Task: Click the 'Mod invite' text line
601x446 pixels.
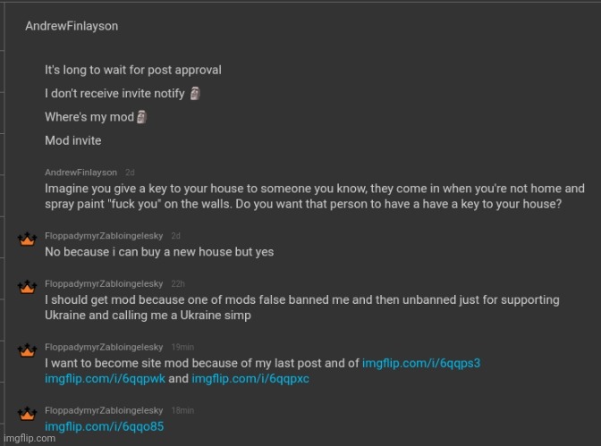Action: pos(73,140)
